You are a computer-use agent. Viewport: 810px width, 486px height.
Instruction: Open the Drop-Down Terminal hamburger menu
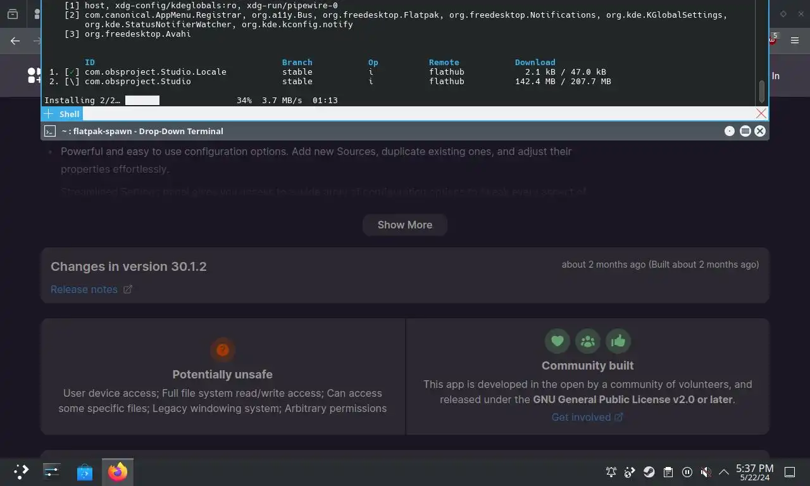745,131
